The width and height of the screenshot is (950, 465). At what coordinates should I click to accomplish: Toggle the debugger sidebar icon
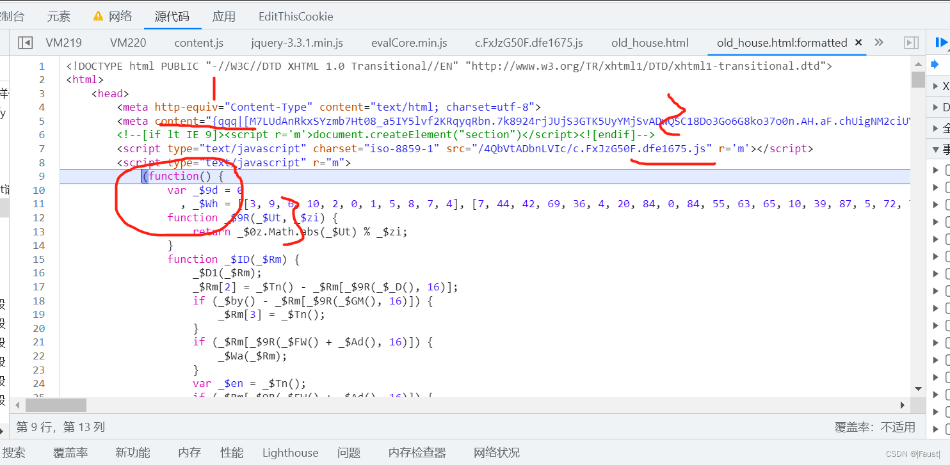pyautogui.click(x=911, y=43)
